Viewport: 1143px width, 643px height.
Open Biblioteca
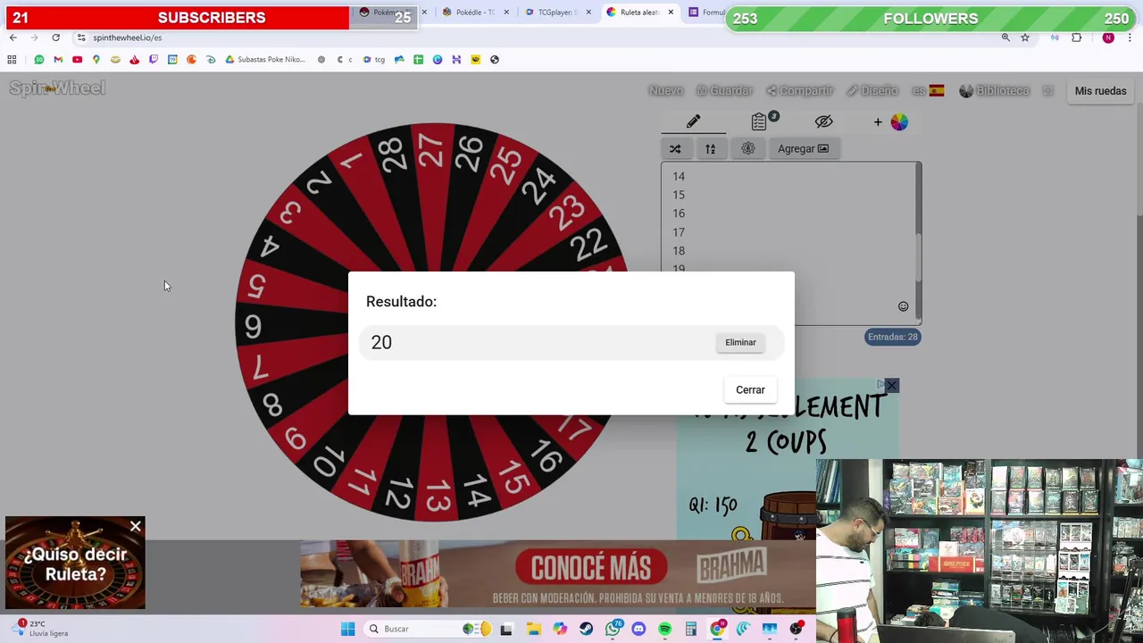(x=994, y=90)
